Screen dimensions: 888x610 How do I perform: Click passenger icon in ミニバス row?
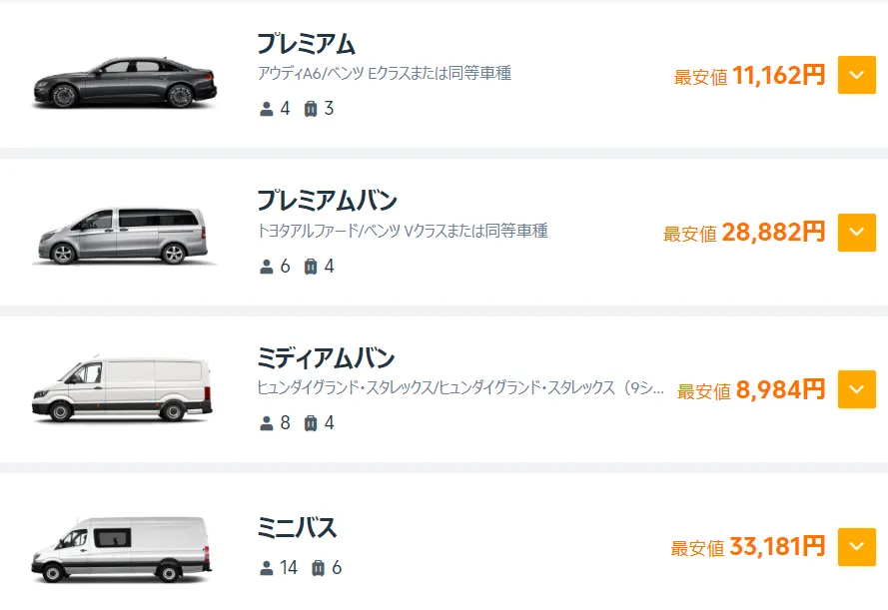266,568
